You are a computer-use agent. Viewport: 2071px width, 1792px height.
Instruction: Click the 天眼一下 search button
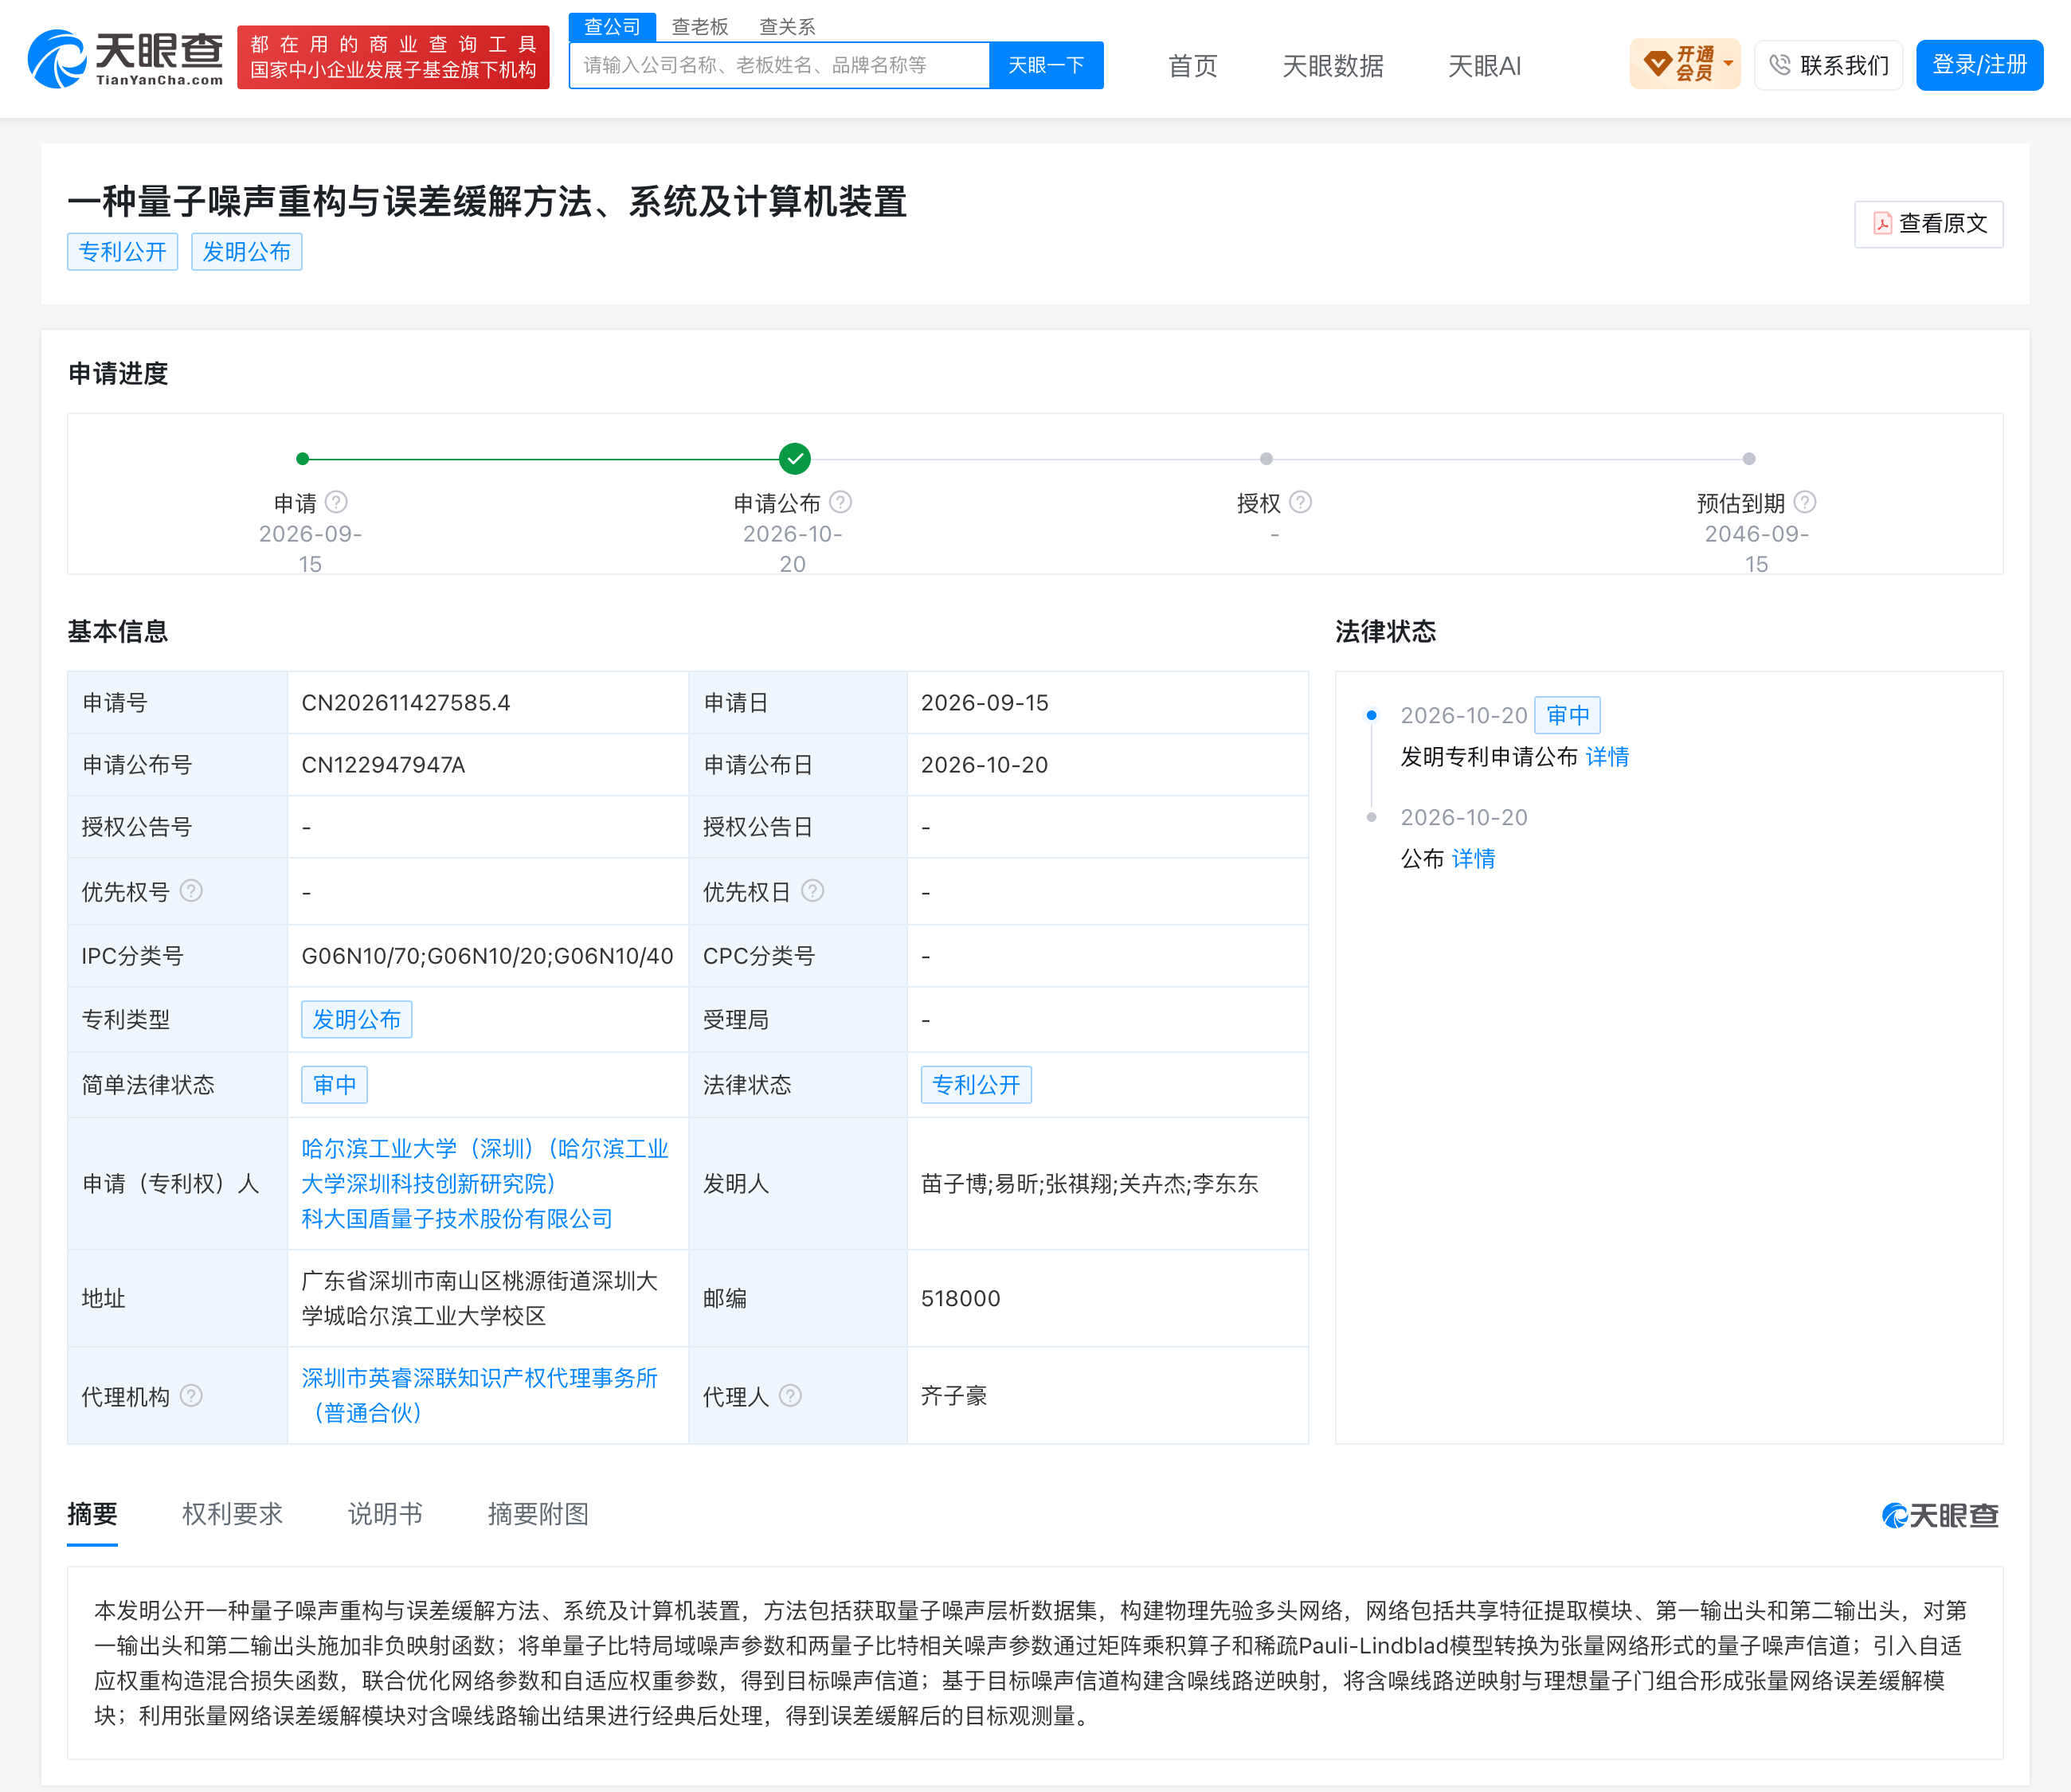(x=1046, y=65)
